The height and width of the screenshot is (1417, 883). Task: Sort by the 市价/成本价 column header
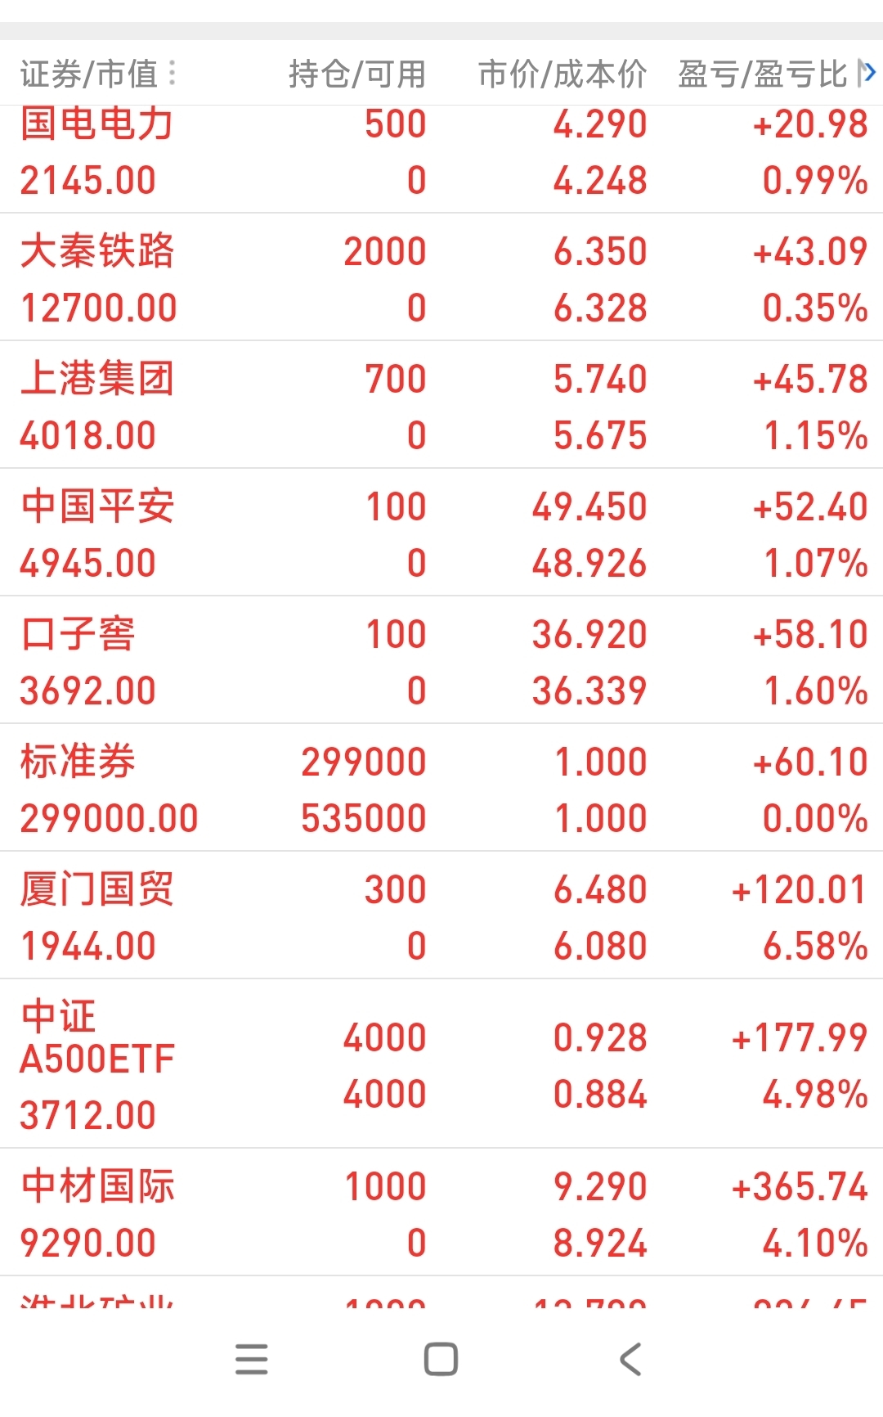point(562,74)
